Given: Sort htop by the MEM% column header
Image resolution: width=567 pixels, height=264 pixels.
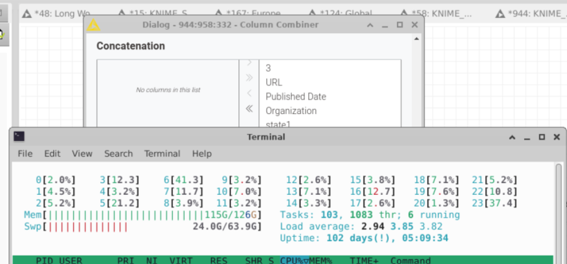Looking at the screenshot, I should (x=320, y=261).
